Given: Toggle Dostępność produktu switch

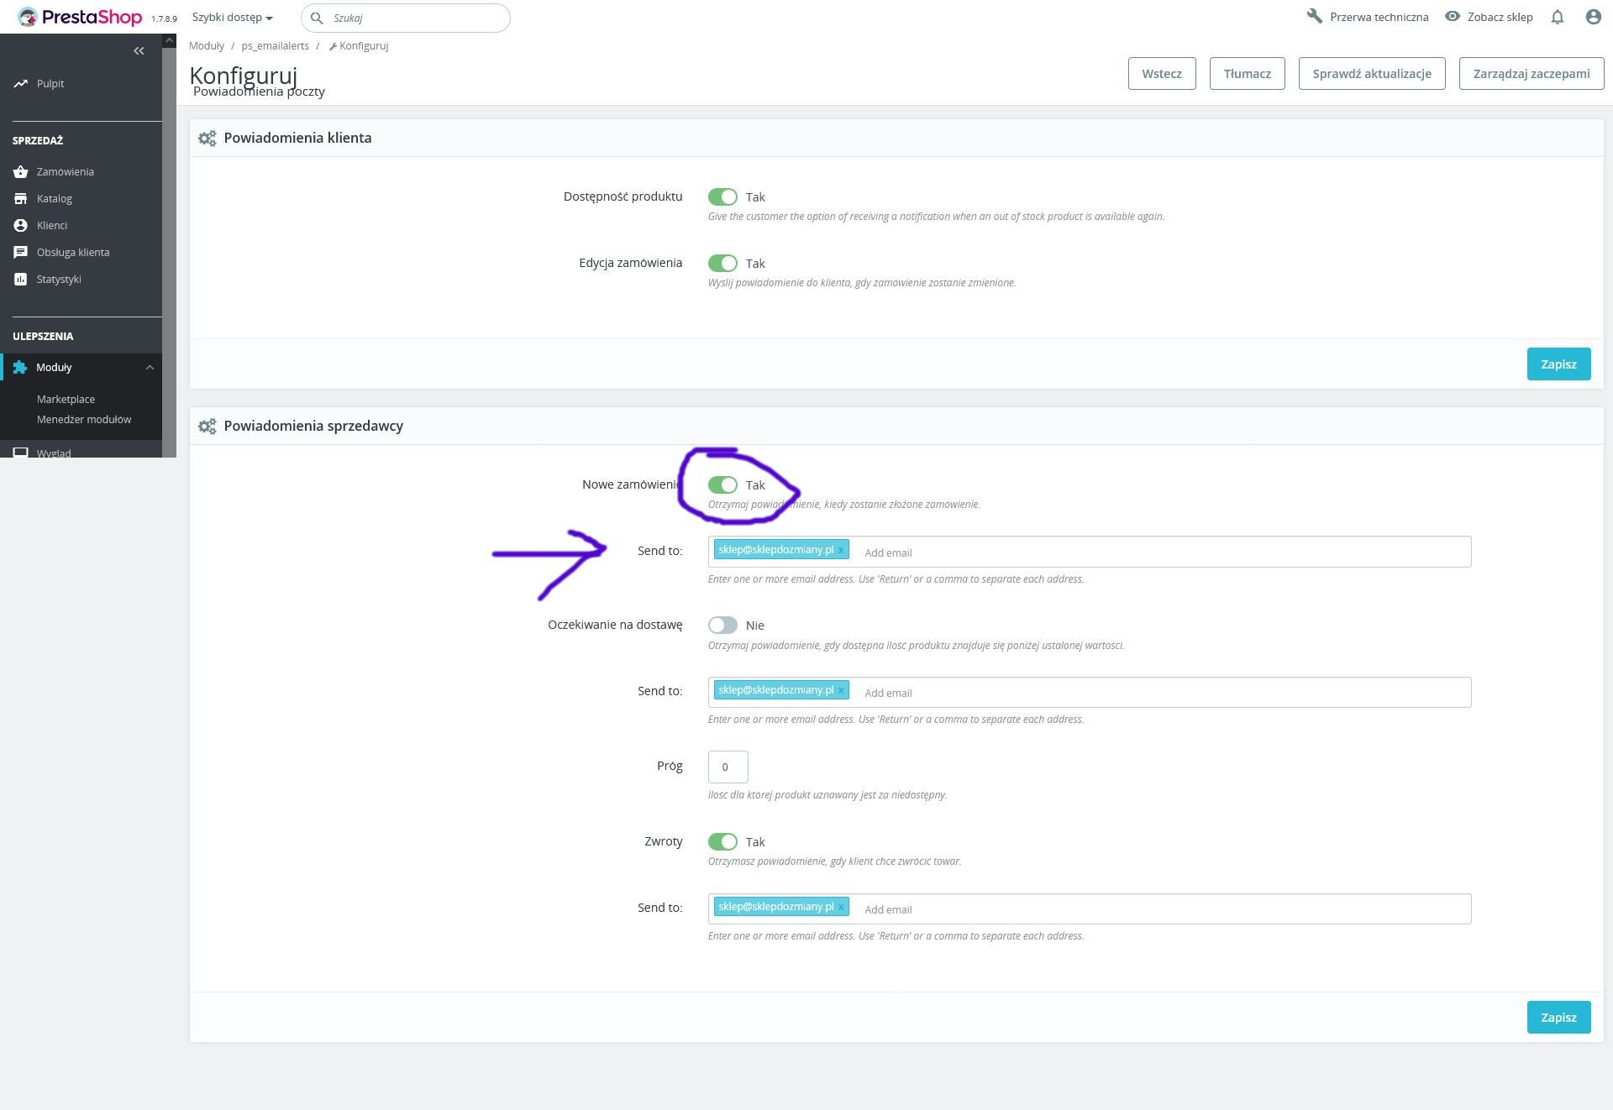Looking at the screenshot, I should coord(722,196).
